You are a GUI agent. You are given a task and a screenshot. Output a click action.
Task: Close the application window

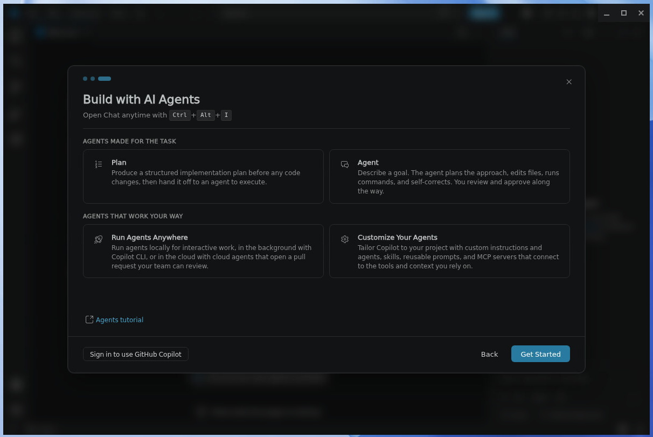click(x=641, y=13)
